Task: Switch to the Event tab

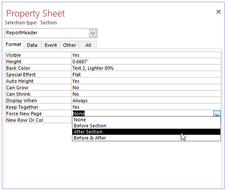Action: (x=51, y=45)
